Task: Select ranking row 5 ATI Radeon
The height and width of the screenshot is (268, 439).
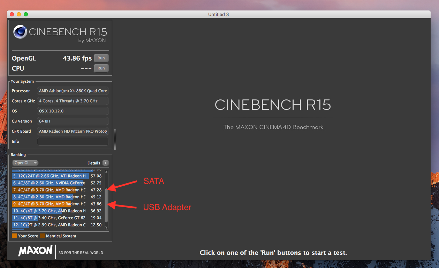Action: point(58,176)
